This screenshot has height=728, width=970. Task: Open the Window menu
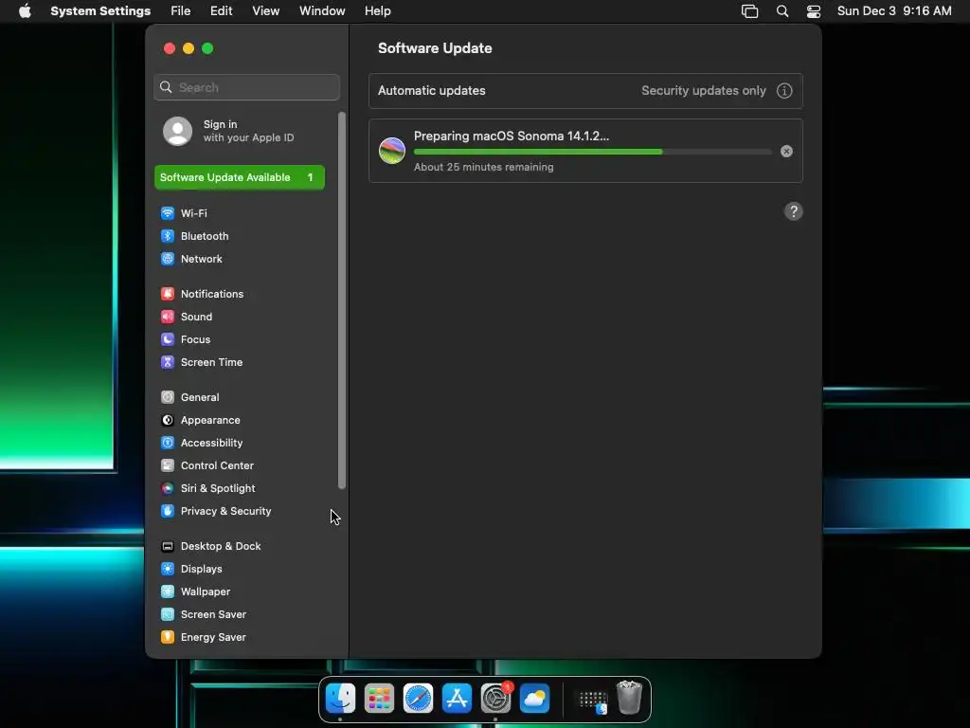coord(322,11)
